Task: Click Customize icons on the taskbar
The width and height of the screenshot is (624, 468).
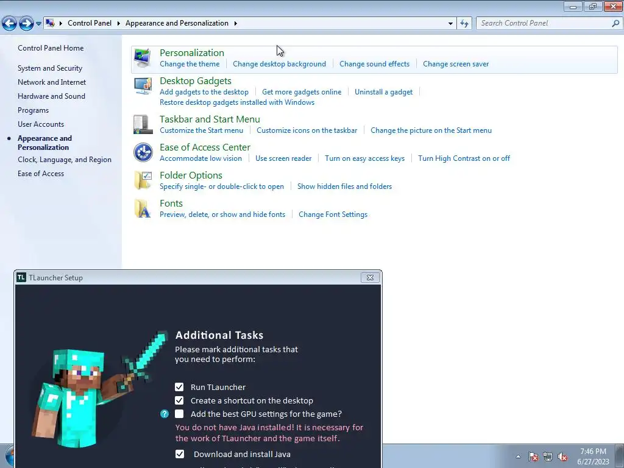Action: coord(307,130)
